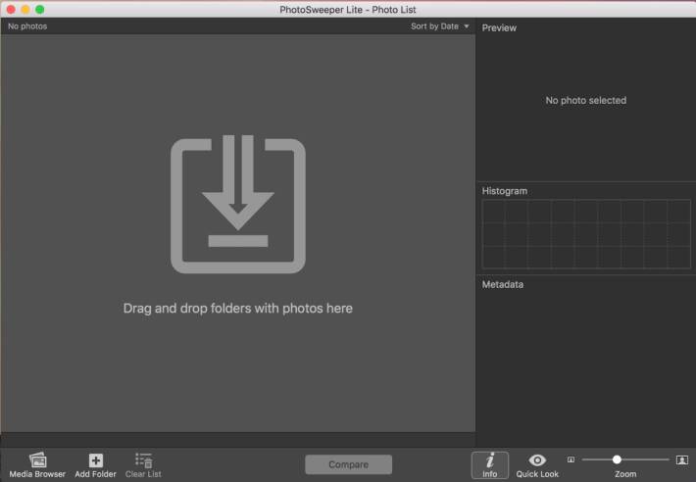Screen dimensions: 696x482
Task: Click the "No photos" status label
Action: [27, 26]
